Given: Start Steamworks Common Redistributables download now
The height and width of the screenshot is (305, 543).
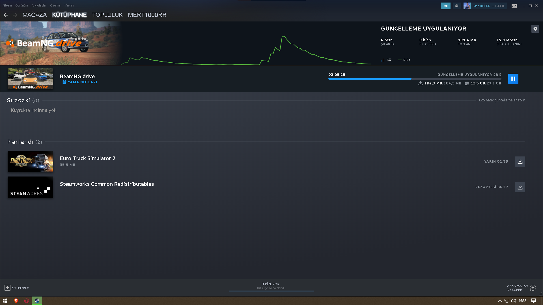Looking at the screenshot, I should coord(520,187).
